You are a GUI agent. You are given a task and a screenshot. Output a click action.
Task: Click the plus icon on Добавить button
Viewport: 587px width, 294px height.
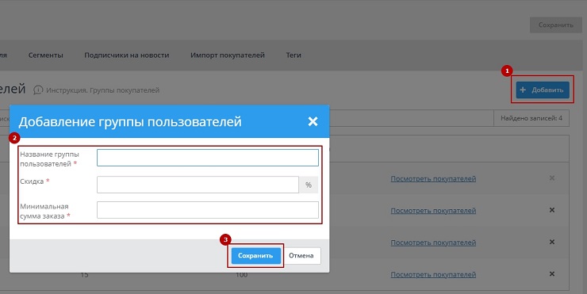tap(523, 90)
